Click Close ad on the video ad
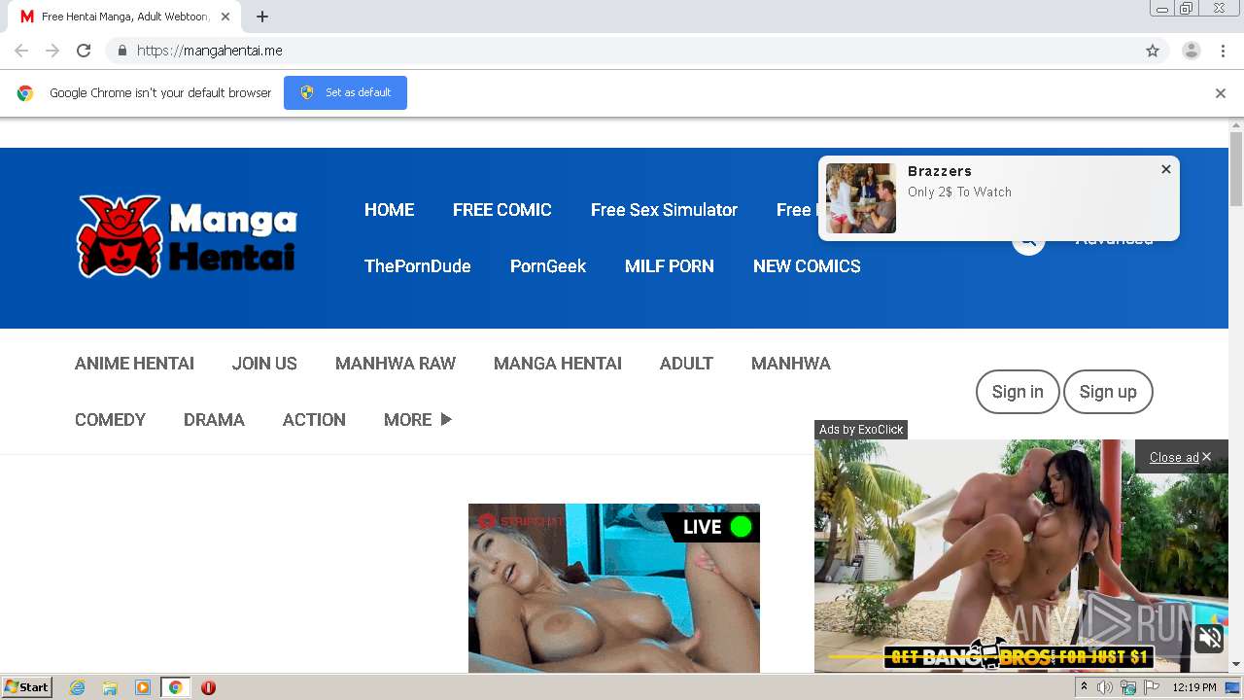Viewport: 1244px width, 700px height. tap(1180, 457)
